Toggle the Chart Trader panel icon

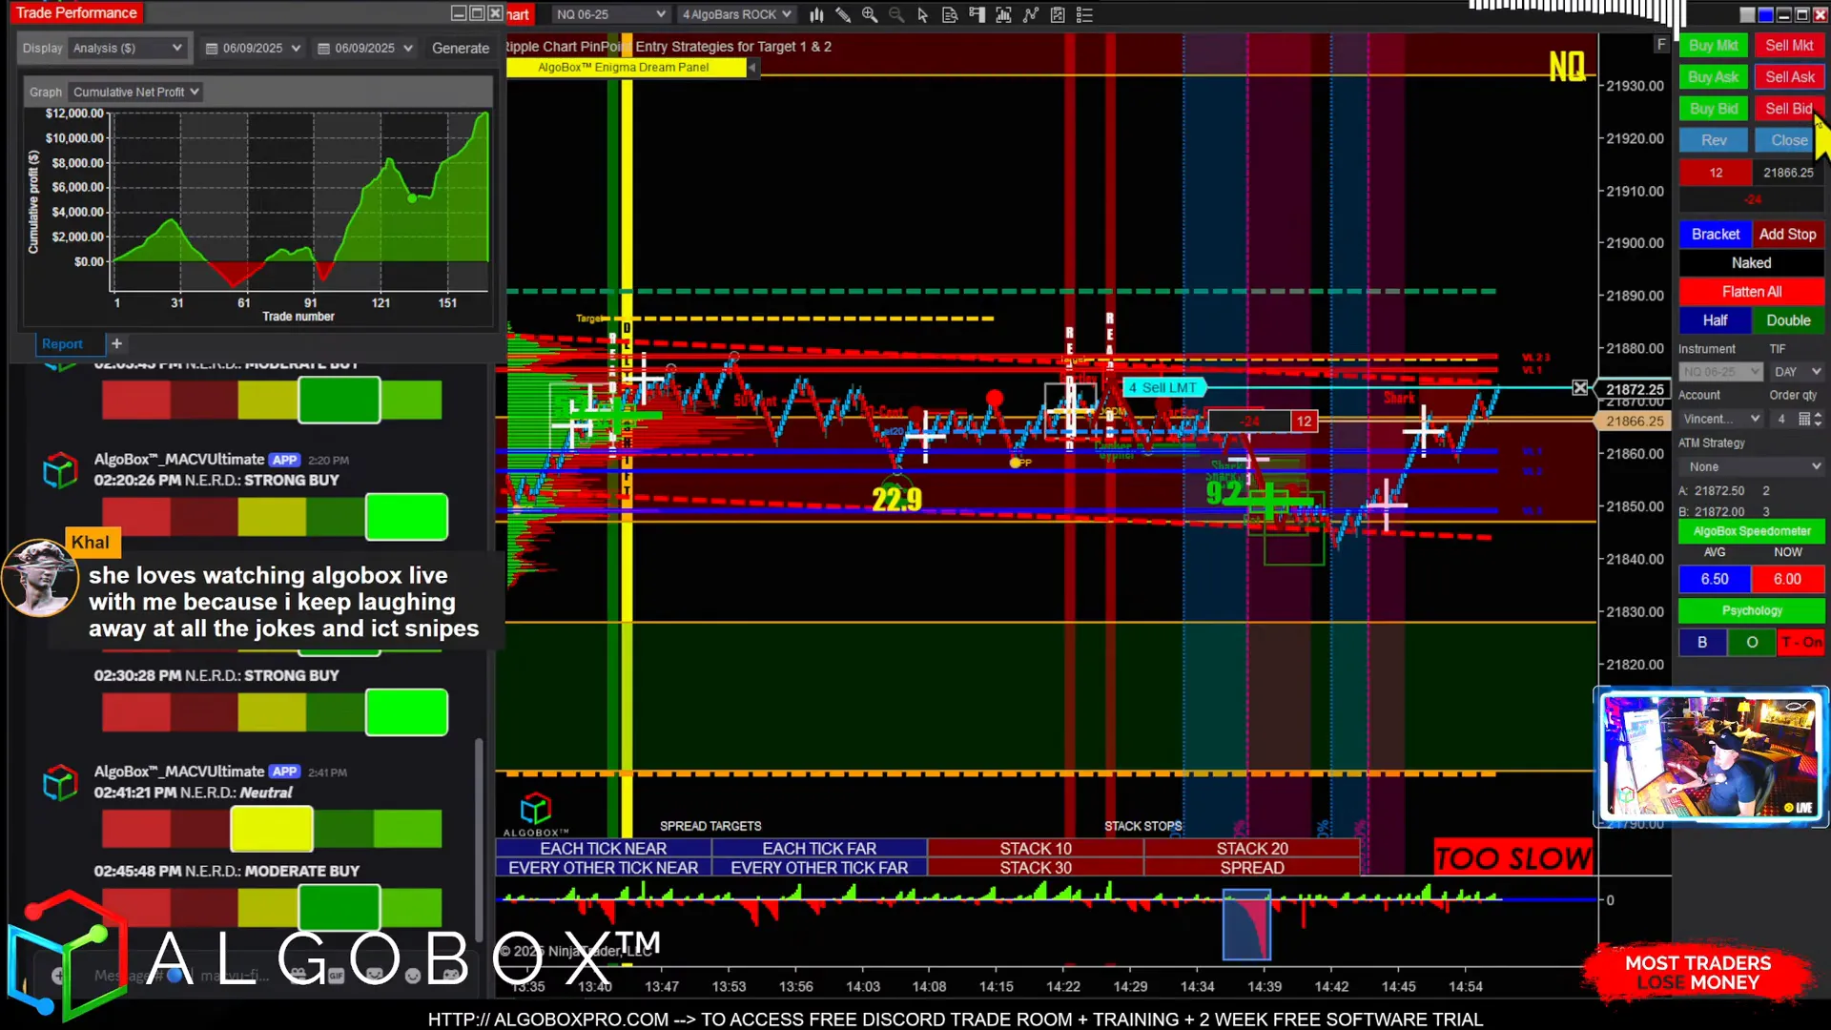[977, 14]
